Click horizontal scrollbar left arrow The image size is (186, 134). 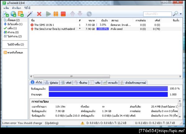tap(31, 76)
